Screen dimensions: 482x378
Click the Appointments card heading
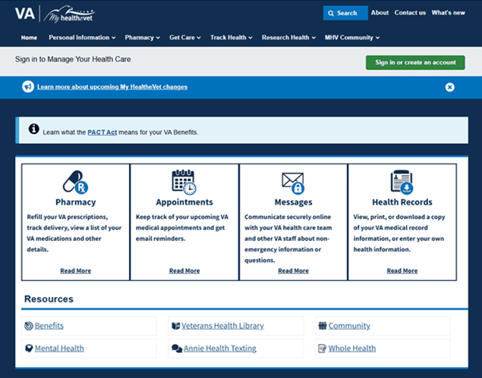(x=184, y=202)
